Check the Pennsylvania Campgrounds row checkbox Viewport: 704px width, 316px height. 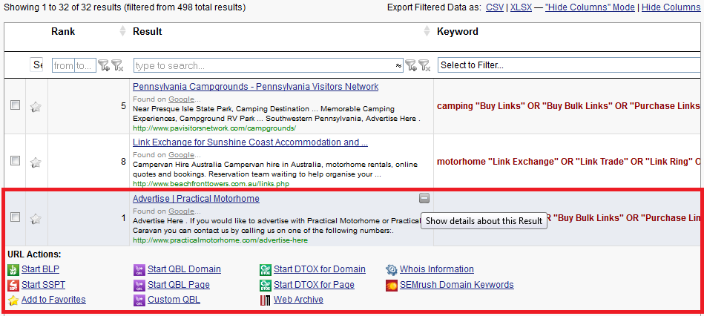pos(16,105)
